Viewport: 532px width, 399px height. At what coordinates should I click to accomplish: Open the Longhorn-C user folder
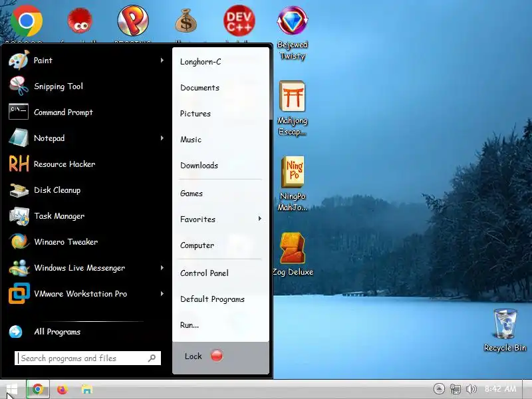[x=201, y=62]
